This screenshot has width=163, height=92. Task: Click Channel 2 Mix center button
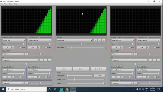27,83
